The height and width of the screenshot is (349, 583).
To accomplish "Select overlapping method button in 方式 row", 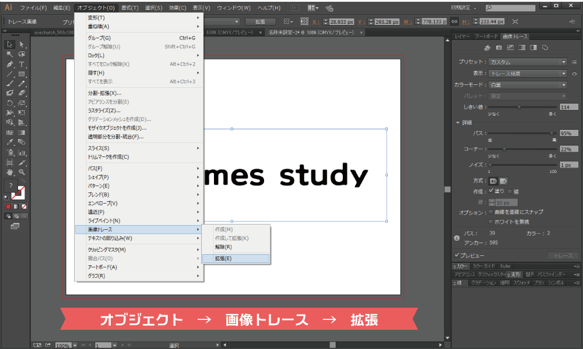I will coord(504,181).
